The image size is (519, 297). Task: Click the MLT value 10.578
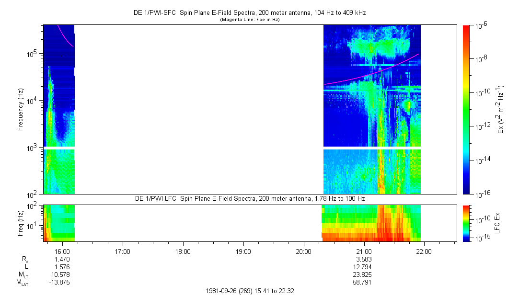tap(61, 274)
